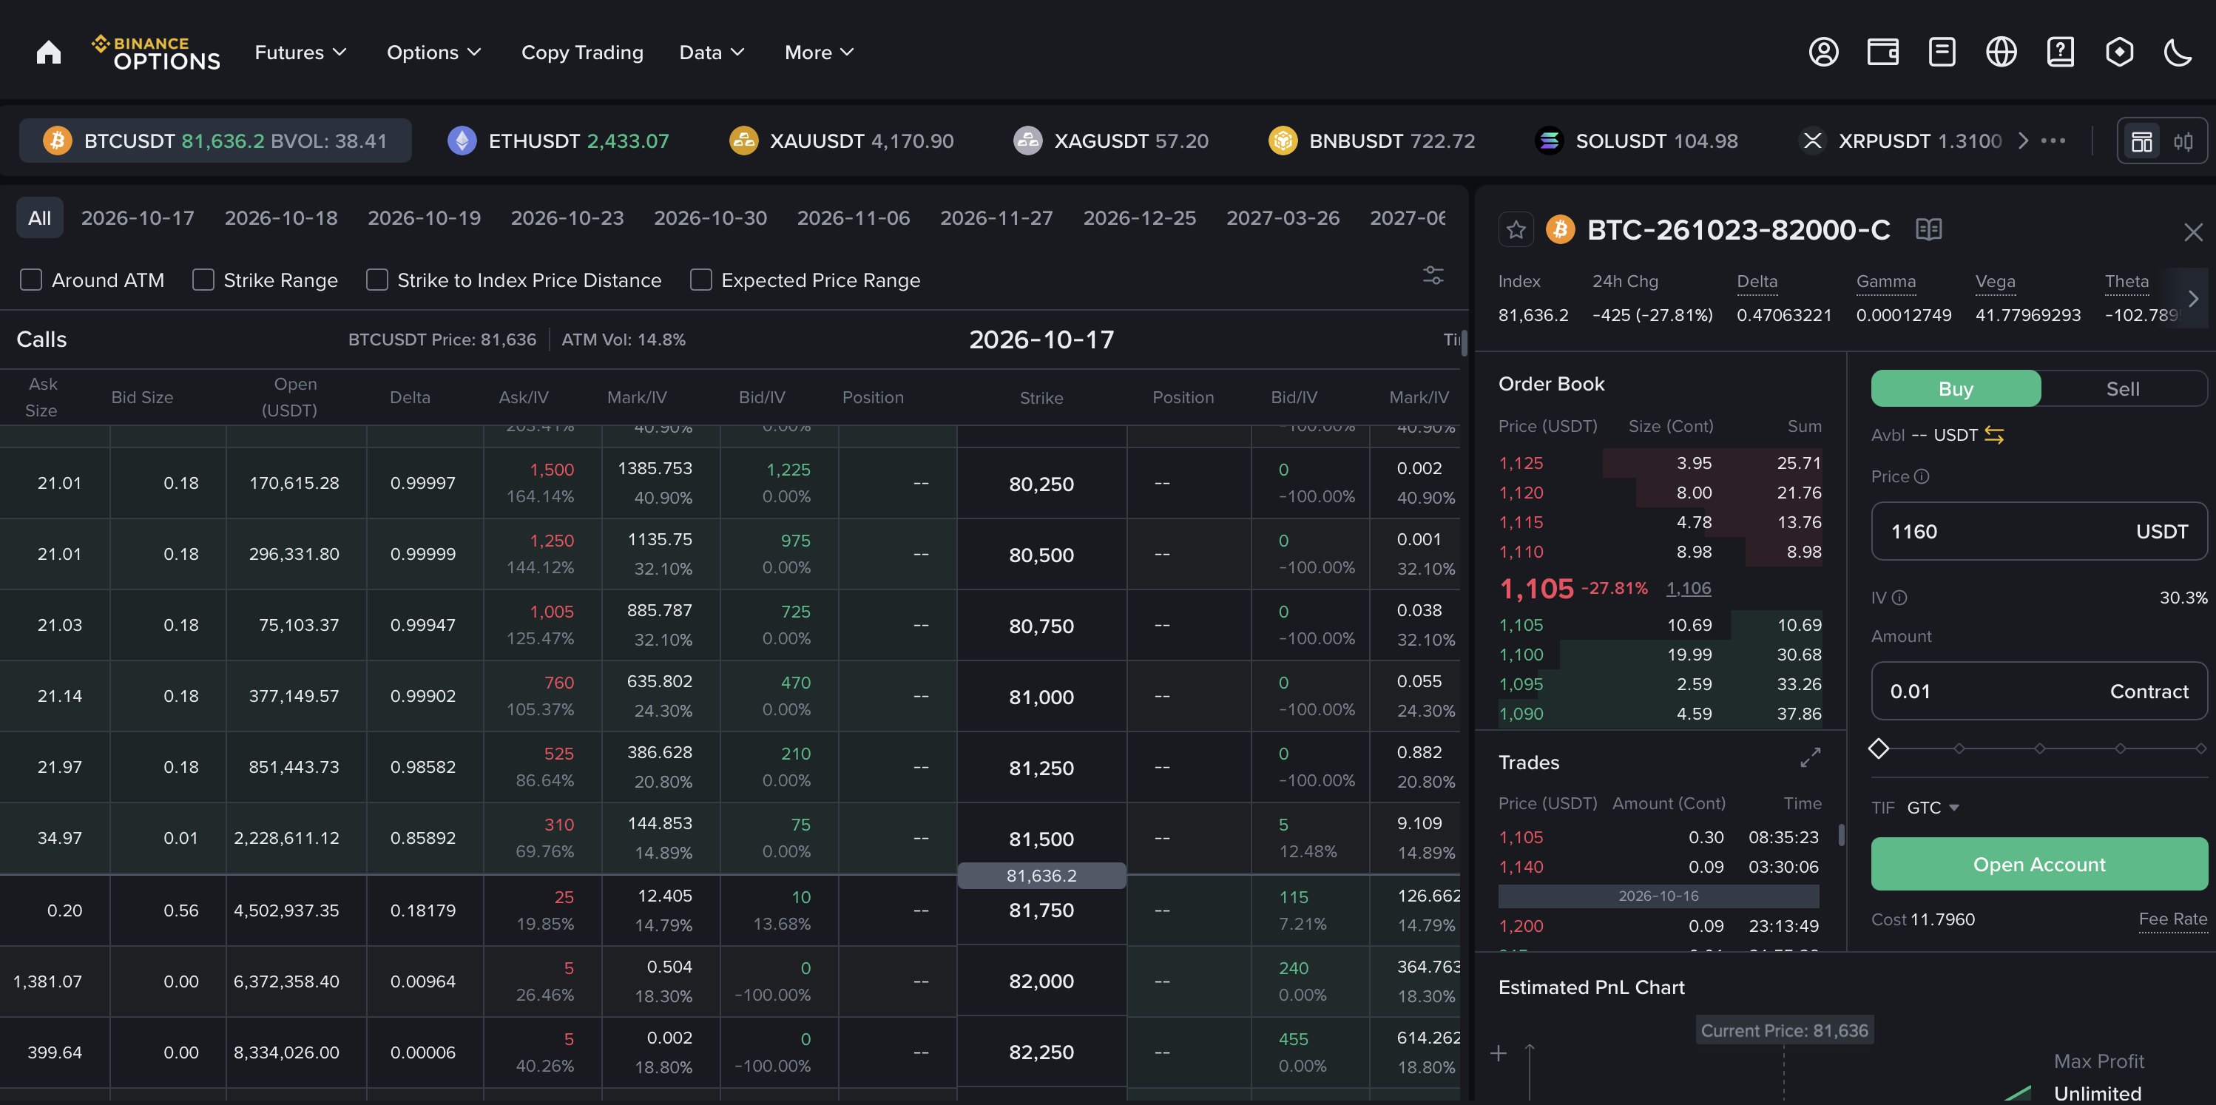Click the plus icon in PnL chart
Viewport: 2216px width, 1105px height.
pyautogui.click(x=1498, y=1052)
